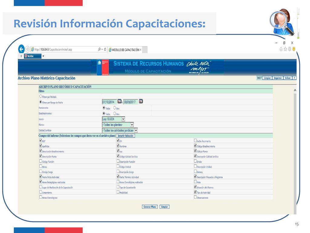Click the vertical scrollbar track
The image size is (310, 233).
click(295, 154)
